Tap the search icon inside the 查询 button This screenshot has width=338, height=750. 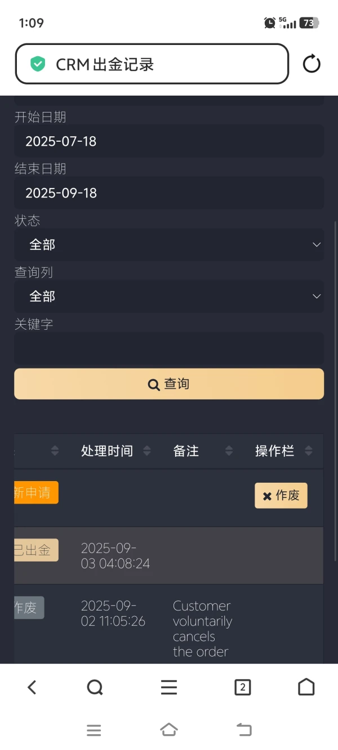coord(153,384)
